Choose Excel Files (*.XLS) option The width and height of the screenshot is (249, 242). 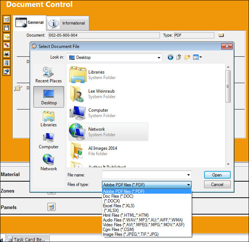[147, 206]
